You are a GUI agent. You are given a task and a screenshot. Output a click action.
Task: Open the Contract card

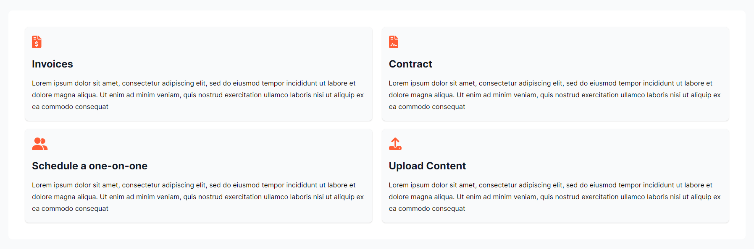click(555, 74)
